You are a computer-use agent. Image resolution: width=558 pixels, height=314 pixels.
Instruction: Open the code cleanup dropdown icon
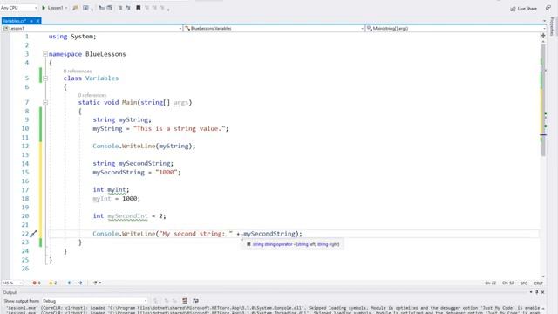point(97,283)
